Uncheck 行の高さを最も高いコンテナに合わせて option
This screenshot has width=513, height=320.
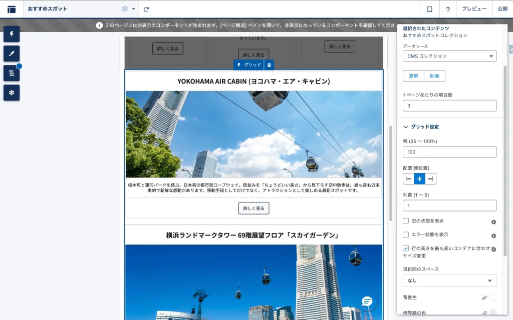[x=406, y=248]
